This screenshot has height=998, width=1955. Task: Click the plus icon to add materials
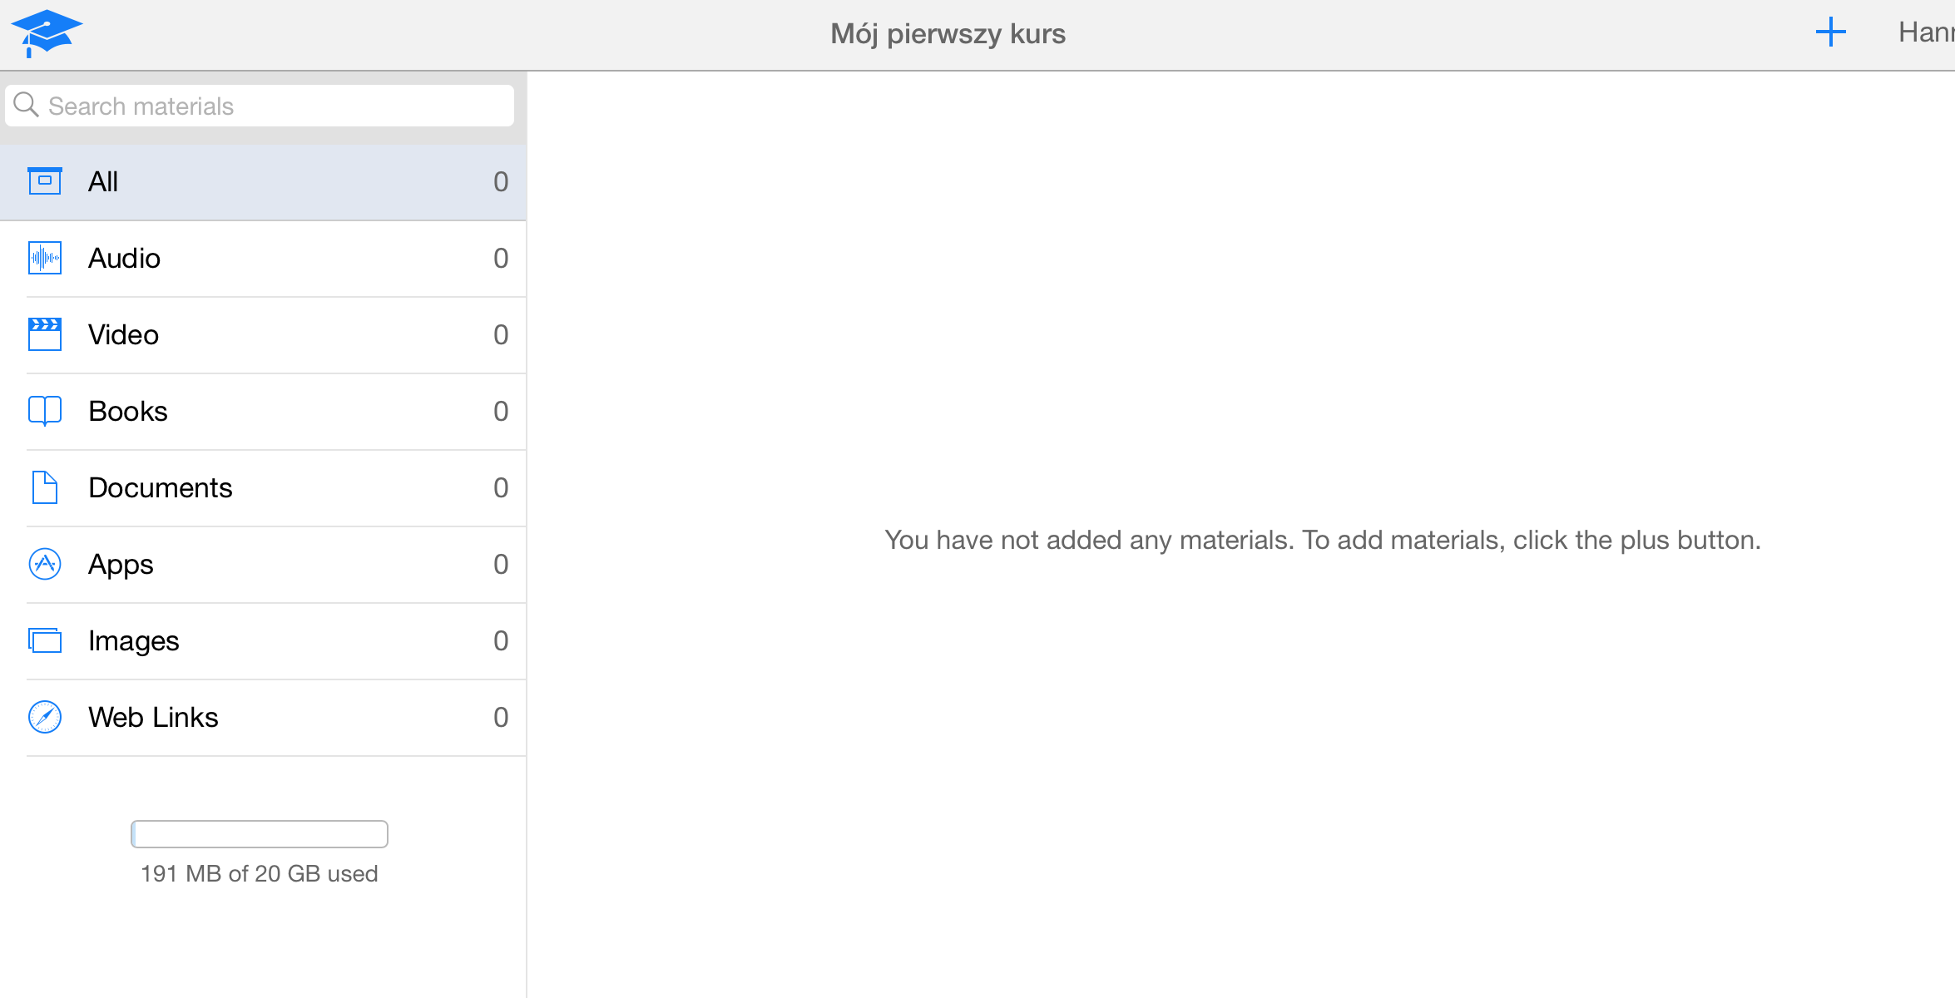pos(1830,33)
